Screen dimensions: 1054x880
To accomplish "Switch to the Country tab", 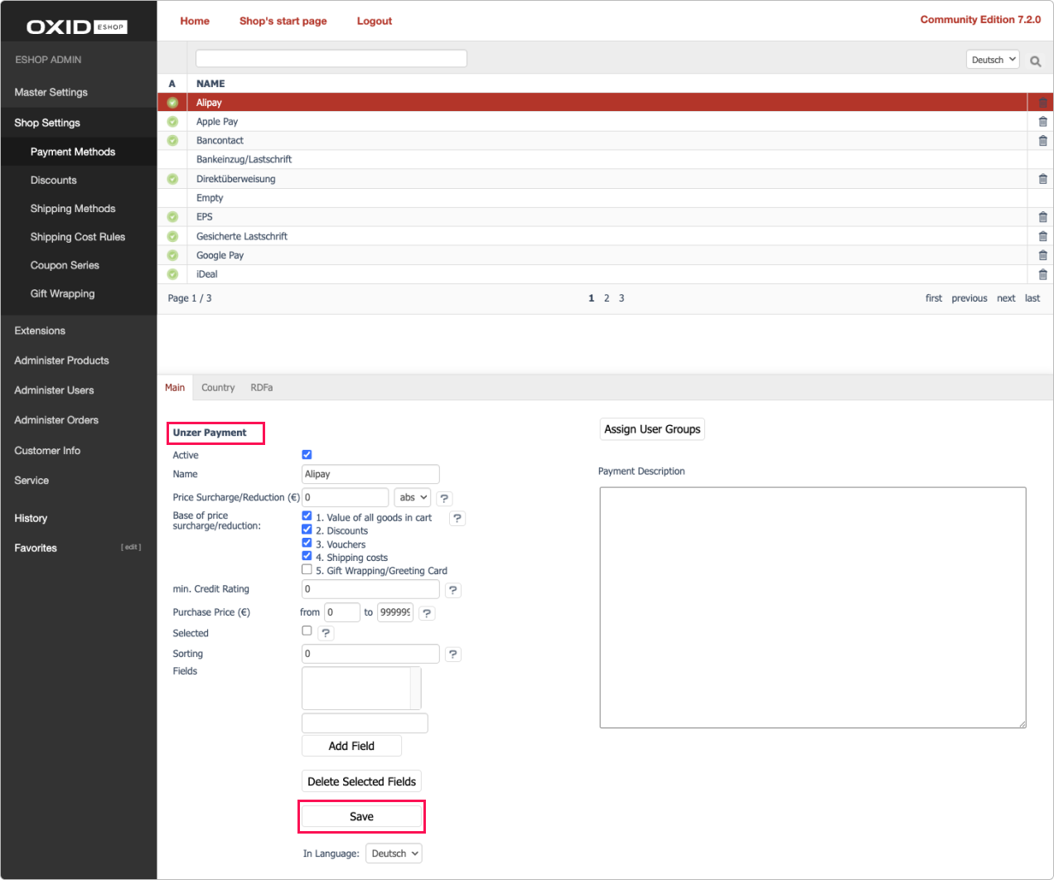I will tap(217, 387).
